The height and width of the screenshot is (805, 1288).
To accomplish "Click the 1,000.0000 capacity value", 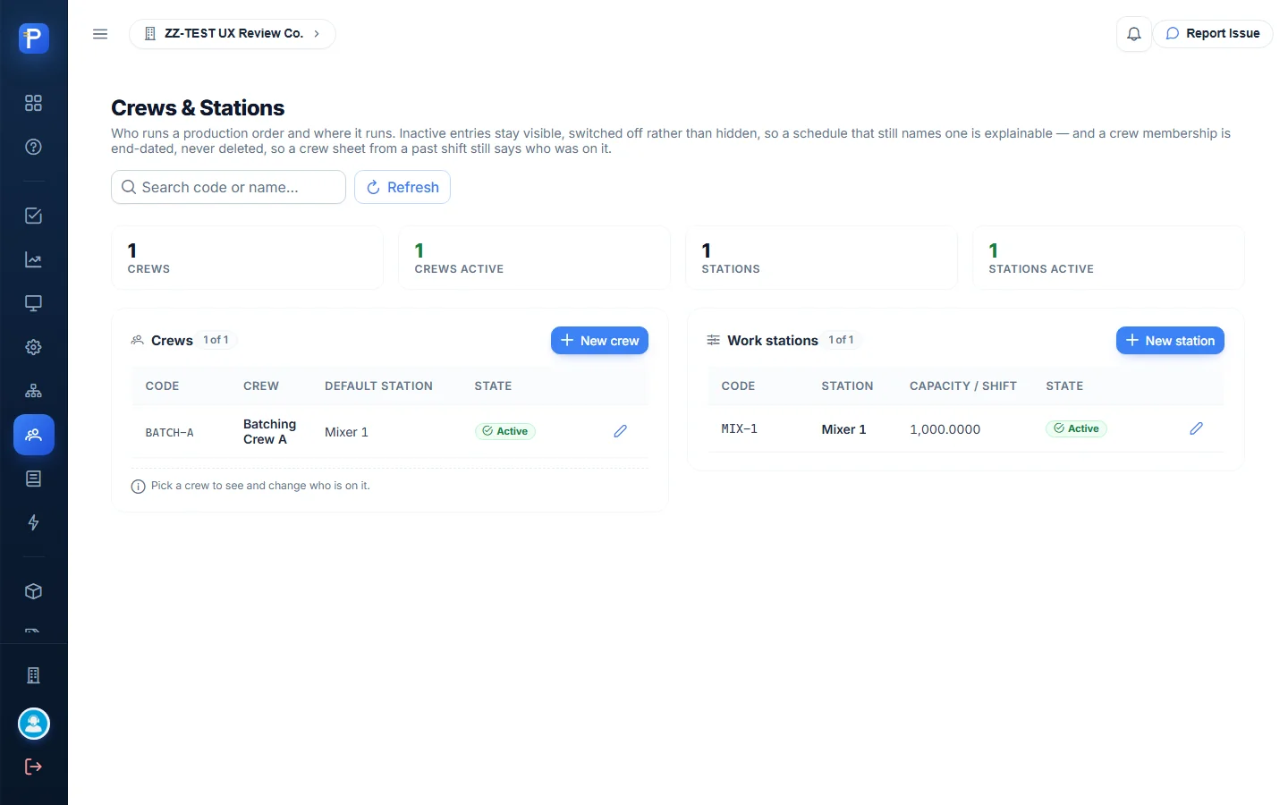I will [x=945, y=429].
